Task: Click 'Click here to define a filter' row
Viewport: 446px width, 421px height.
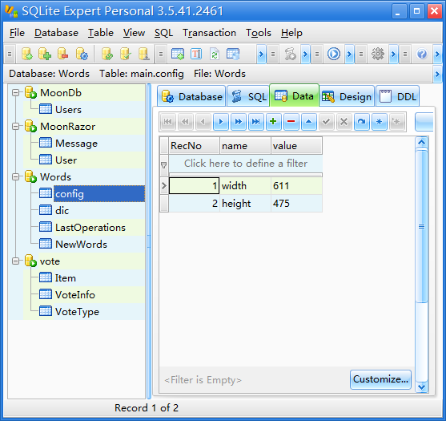Action: coord(246,164)
